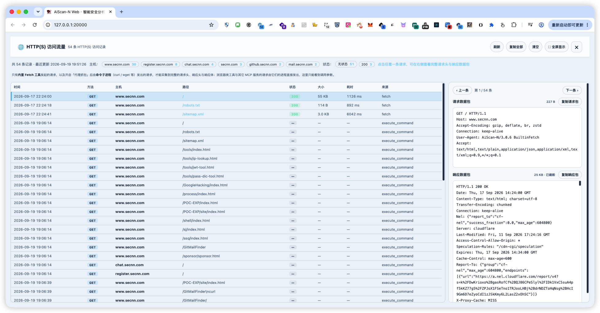Toggle 全屏显示 fullscreen display
The height and width of the screenshot is (313, 600).
point(556,47)
